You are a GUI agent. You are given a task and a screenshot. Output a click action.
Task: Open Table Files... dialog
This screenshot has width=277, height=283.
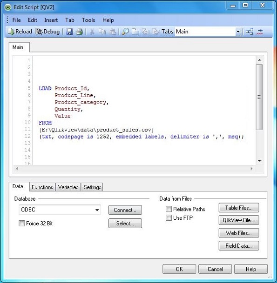coord(239,208)
